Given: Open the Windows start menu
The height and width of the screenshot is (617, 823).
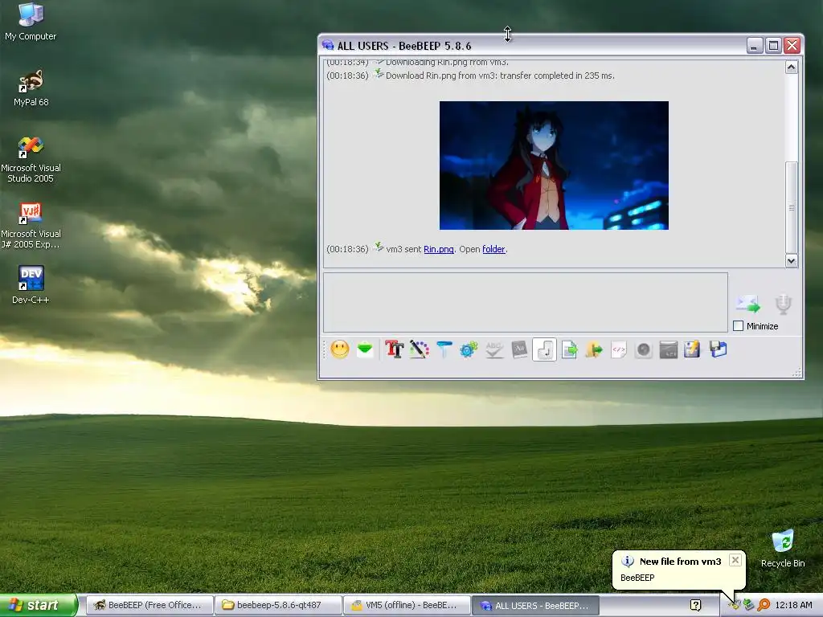Looking at the screenshot, I should (38, 605).
